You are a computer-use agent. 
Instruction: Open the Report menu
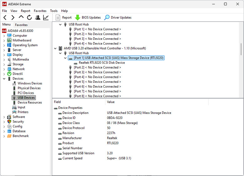[x=26, y=11]
